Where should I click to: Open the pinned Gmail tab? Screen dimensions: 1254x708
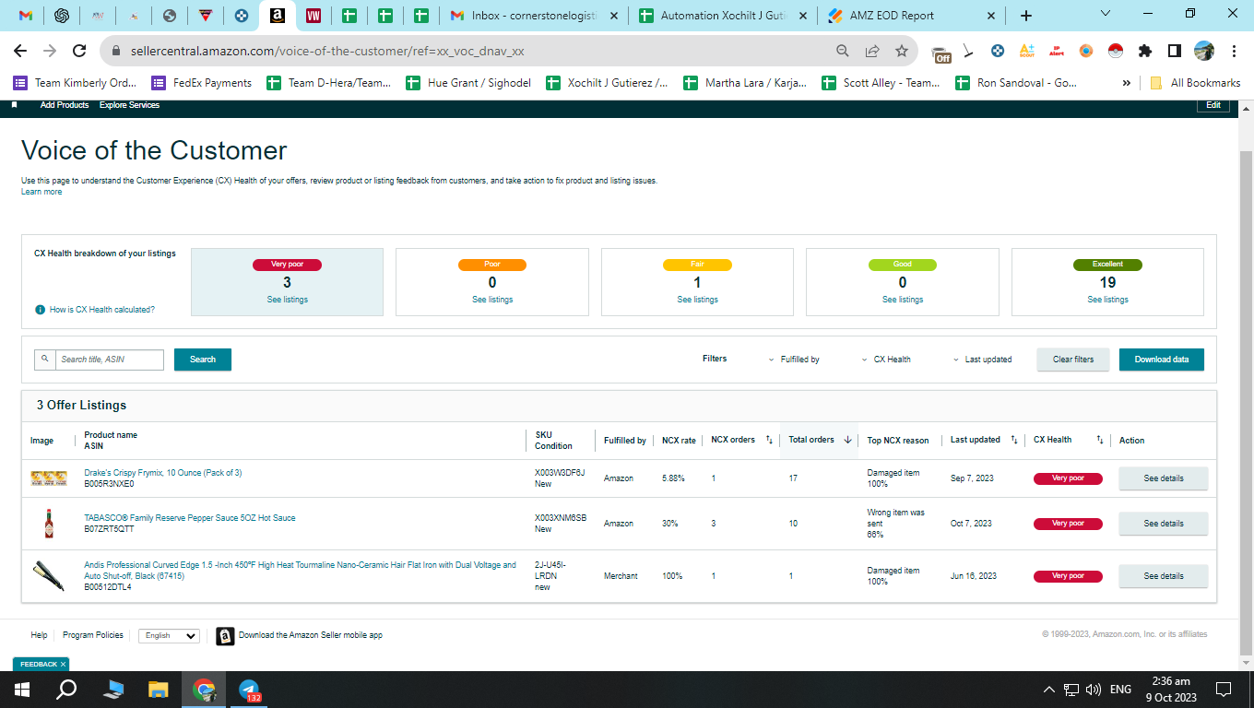[26, 16]
